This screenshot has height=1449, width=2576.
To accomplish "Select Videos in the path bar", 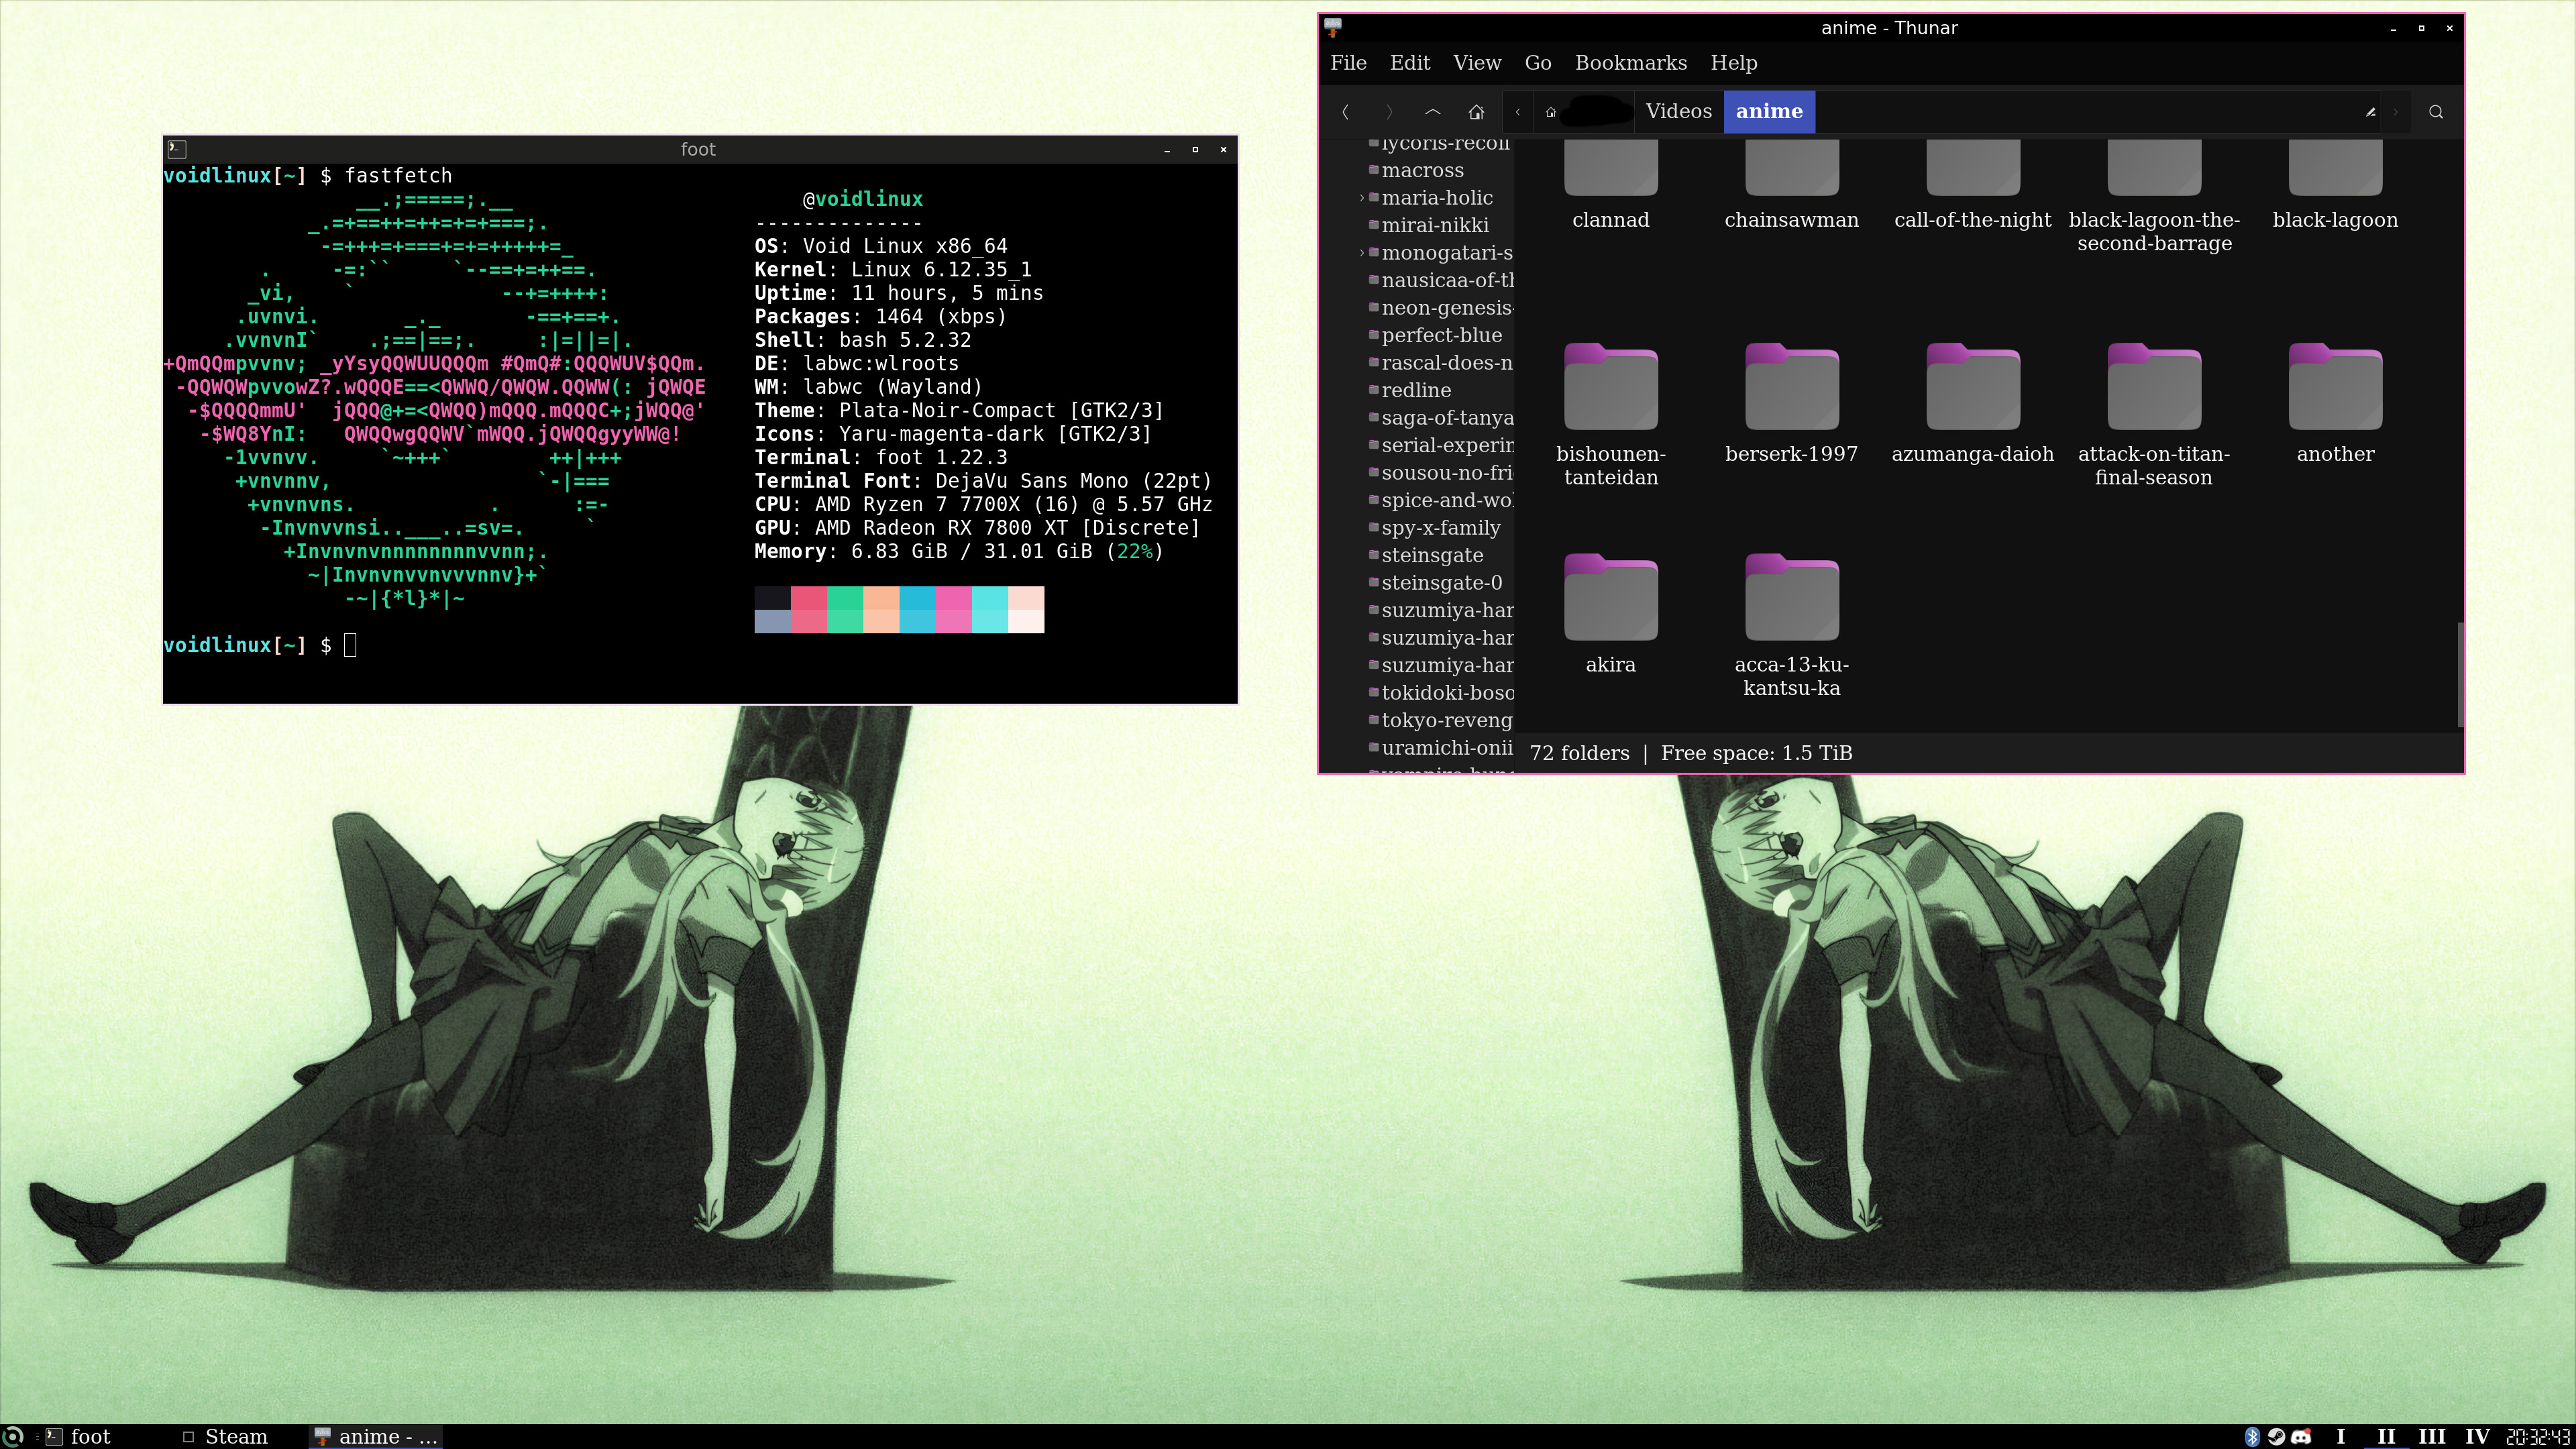I will pyautogui.click(x=1678, y=111).
